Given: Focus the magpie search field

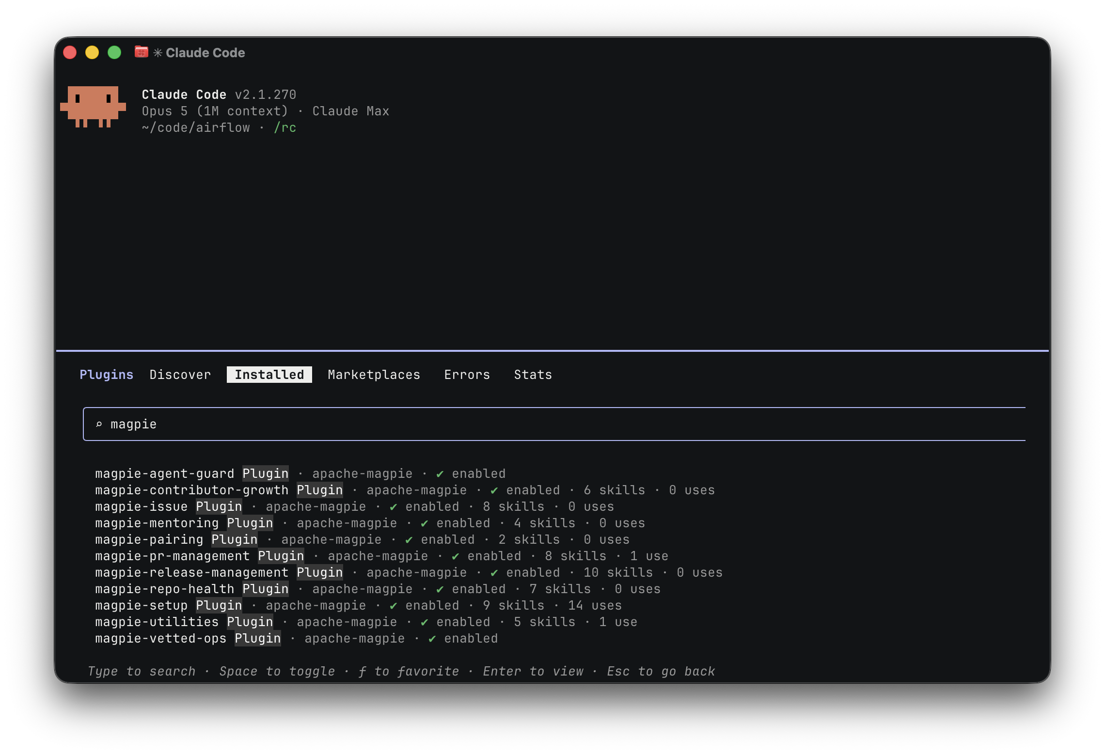Looking at the screenshot, I should 554,424.
